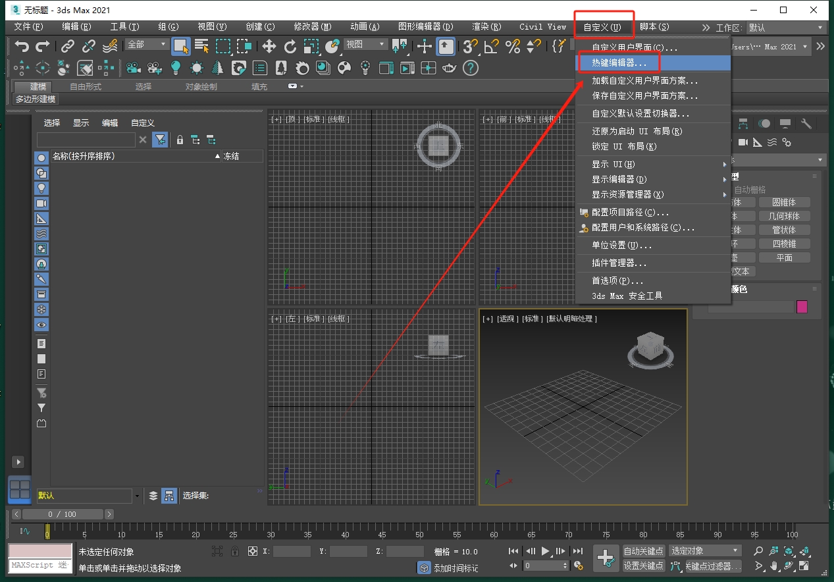Click the play animation button
The height and width of the screenshot is (582, 834).
coord(545,551)
